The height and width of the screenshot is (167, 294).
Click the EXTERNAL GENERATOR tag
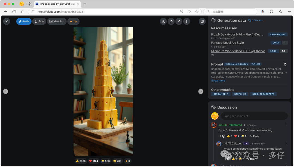tap(237, 64)
